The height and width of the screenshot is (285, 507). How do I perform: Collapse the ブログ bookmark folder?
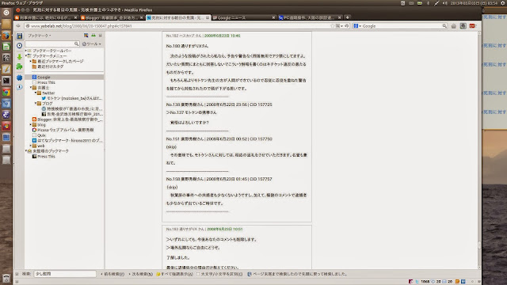tap(35, 104)
